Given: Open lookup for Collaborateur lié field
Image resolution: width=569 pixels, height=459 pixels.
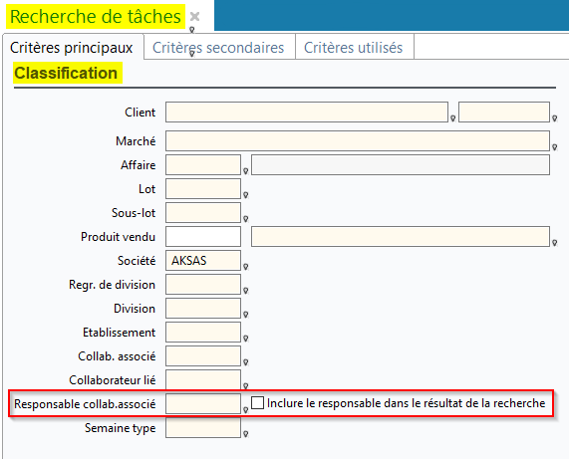Looking at the screenshot, I should tap(246, 385).
